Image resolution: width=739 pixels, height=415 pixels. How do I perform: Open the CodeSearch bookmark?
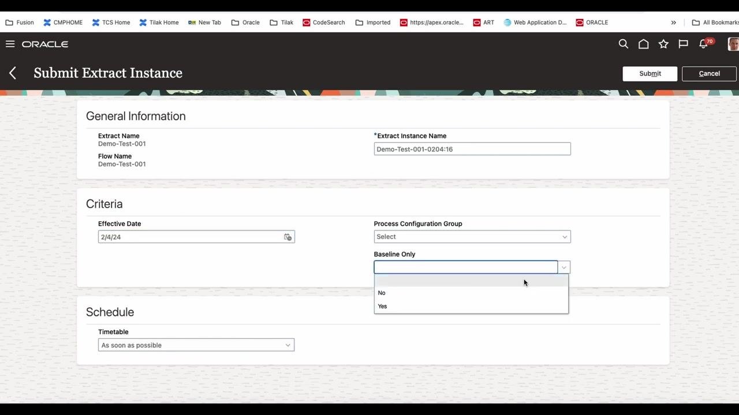[x=323, y=22]
